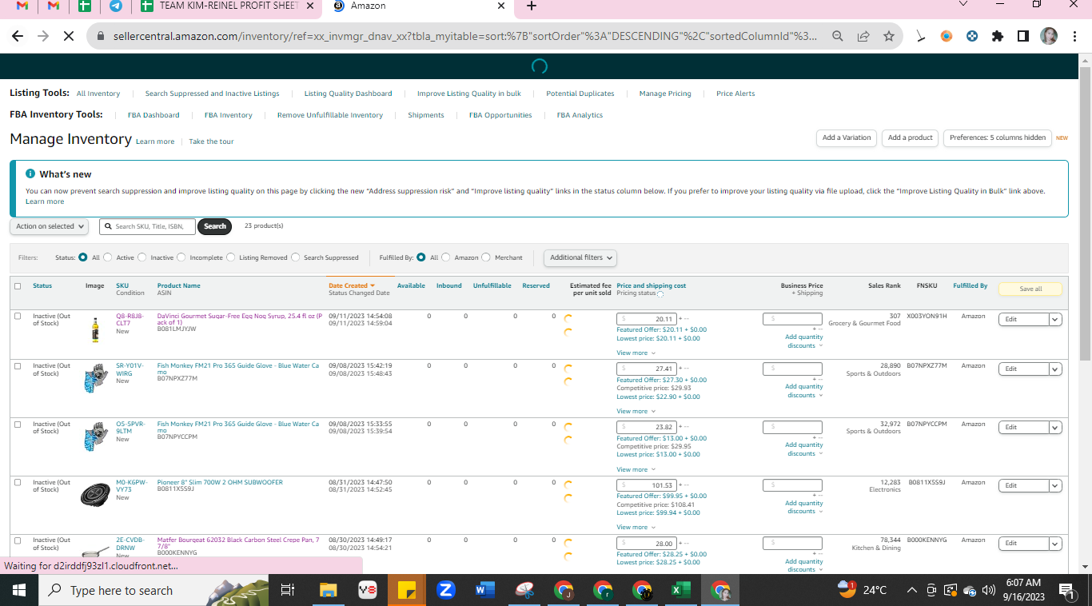Screen dimensions: 1092x606
Task: Select the Active status filter radio
Action: click(108, 257)
